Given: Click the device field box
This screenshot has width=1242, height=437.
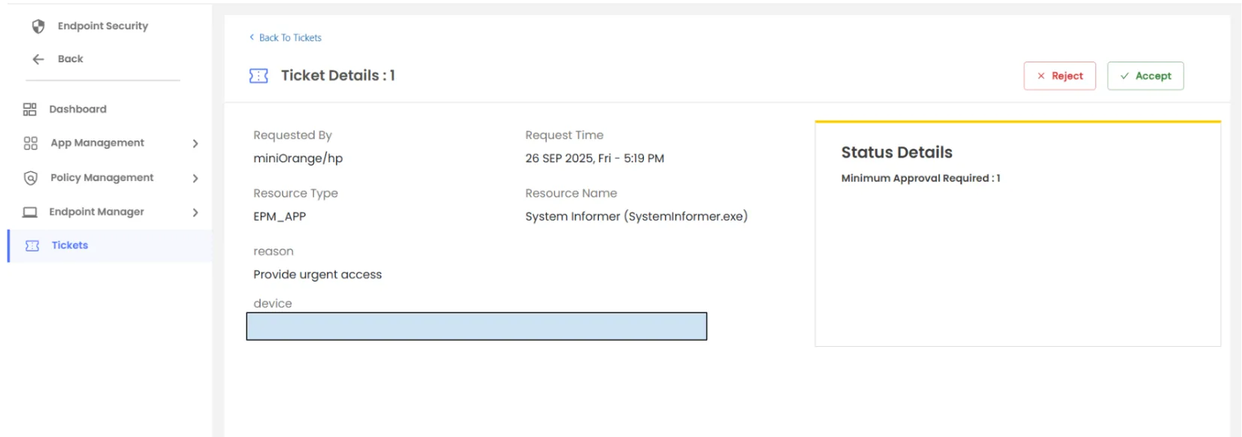Looking at the screenshot, I should 476,327.
